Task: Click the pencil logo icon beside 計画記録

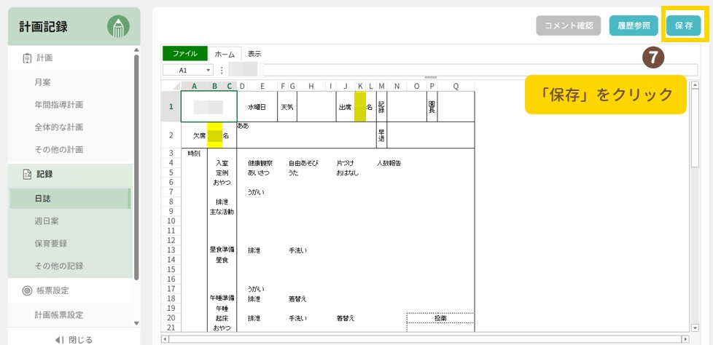Action: 118,27
